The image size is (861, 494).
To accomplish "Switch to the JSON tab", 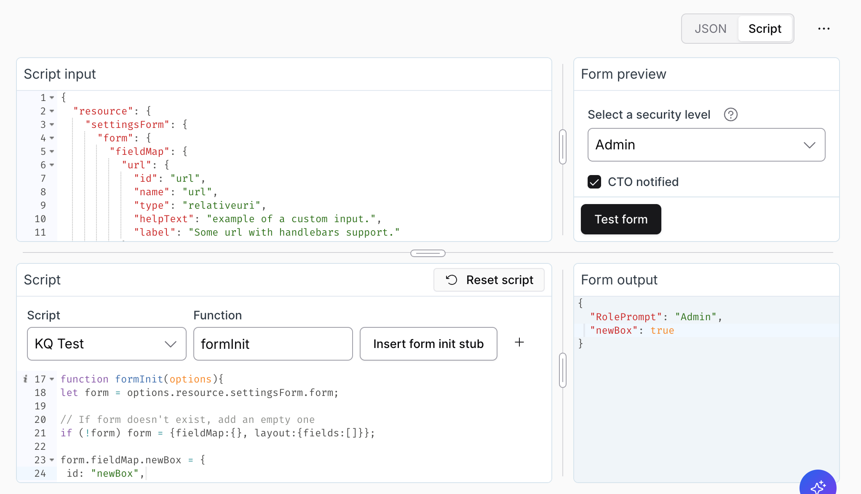I will 710,29.
